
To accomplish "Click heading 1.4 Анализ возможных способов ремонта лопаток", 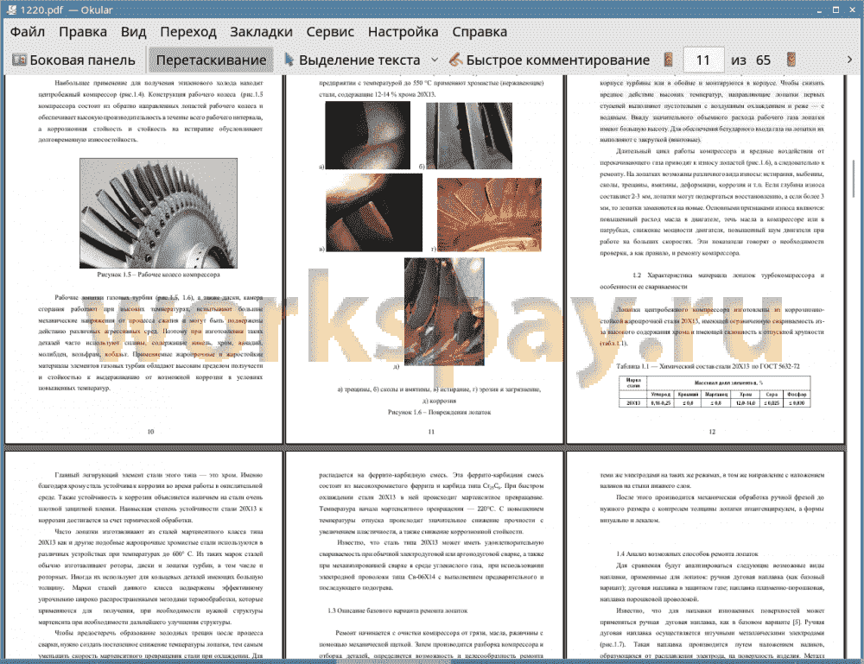I will pyautogui.click(x=687, y=553).
